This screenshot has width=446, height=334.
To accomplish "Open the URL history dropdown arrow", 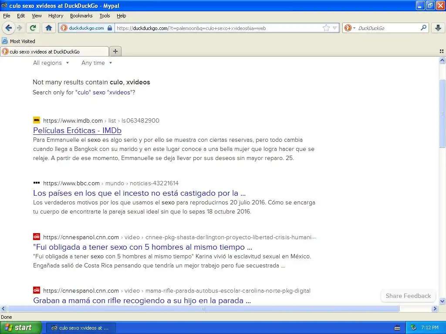I will [335, 28].
